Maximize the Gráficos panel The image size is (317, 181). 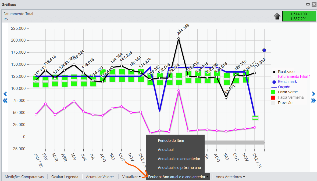(x=308, y=4)
